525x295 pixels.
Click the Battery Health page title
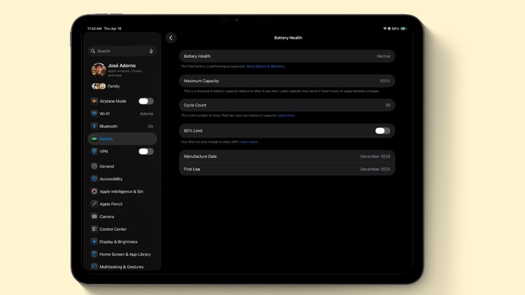click(288, 38)
